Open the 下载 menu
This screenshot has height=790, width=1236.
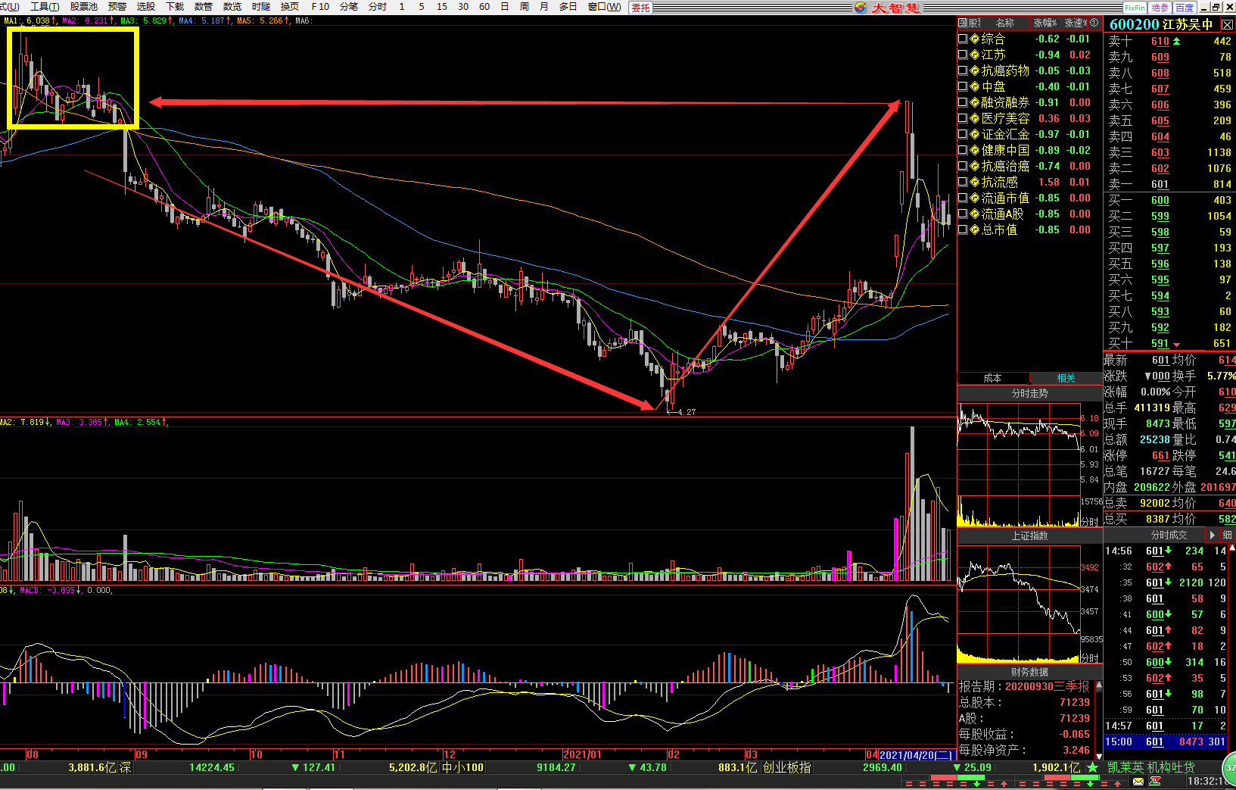tap(175, 7)
